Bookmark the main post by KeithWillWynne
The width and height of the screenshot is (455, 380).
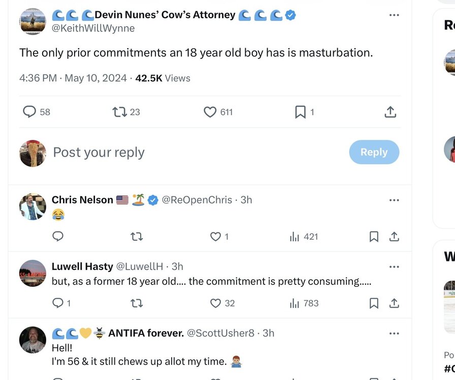click(x=301, y=112)
